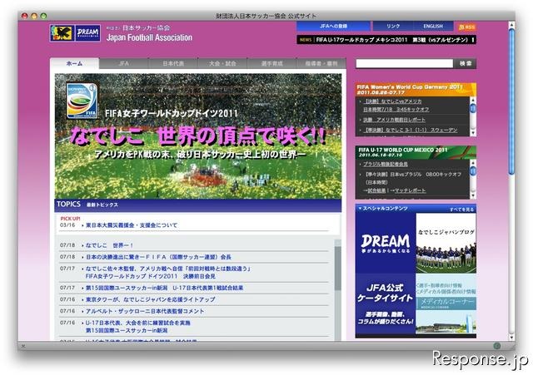The image size is (533, 375).
Task: Open 【準決勝】なでしこ スウェーデン link
Action: tap(411, 130)
